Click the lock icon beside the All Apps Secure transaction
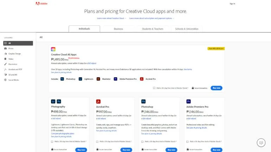The width and height of the screenshot is (271, 152). 193,88
